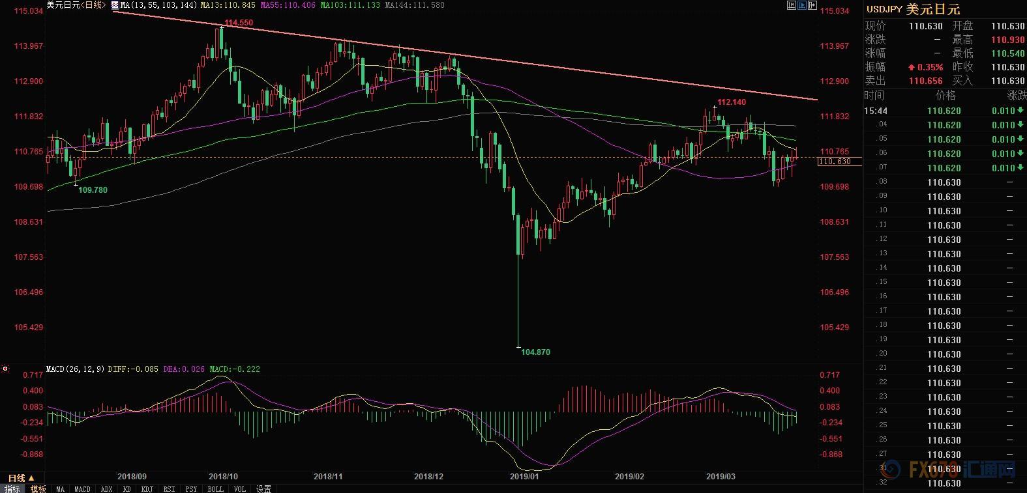Select the BOLL indicator button
The width and height of the screenshot is (1027, 493).
pos(215,488)
